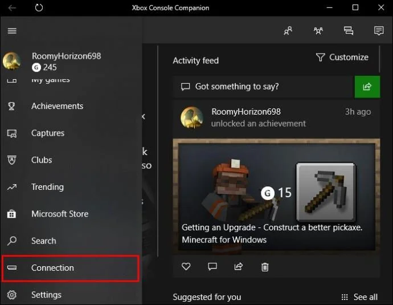Click the Captures sidebar icon
Image resolution: width=393 pixels, height=305 pixels.
12,133
